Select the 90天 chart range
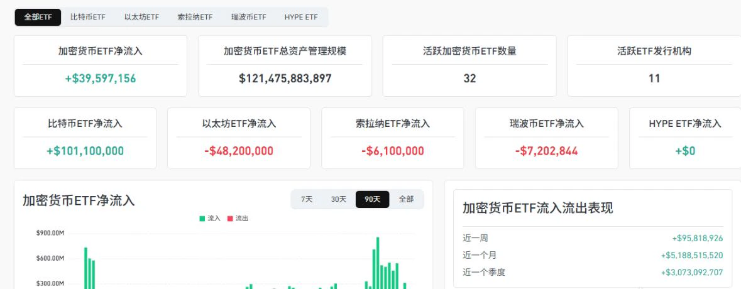Image resolution: width=741 pixels, height=289 pixels. (373, 199)
